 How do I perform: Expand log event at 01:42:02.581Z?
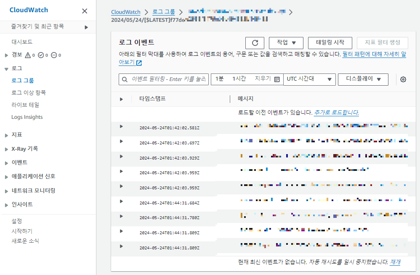pos(121,126)
